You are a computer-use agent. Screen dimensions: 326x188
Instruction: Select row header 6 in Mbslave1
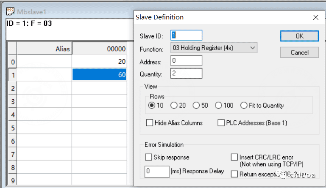[13, 141]
